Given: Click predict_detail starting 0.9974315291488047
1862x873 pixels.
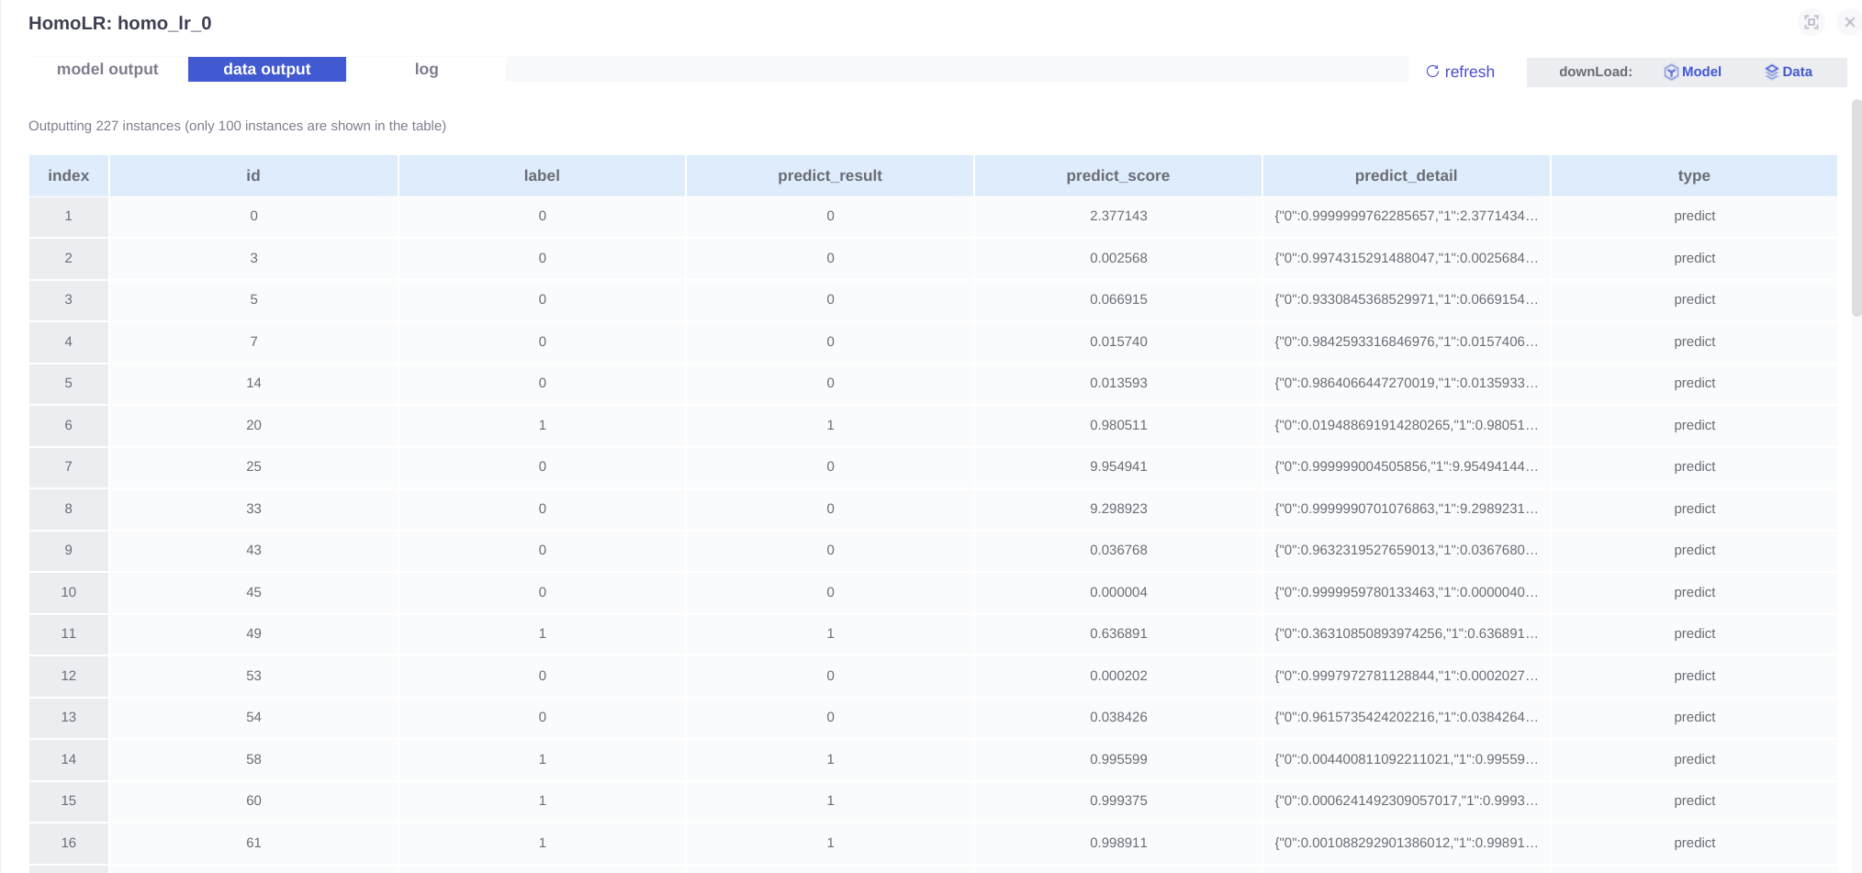Looking at the screenshot, I should click(x=1407, y=258).
